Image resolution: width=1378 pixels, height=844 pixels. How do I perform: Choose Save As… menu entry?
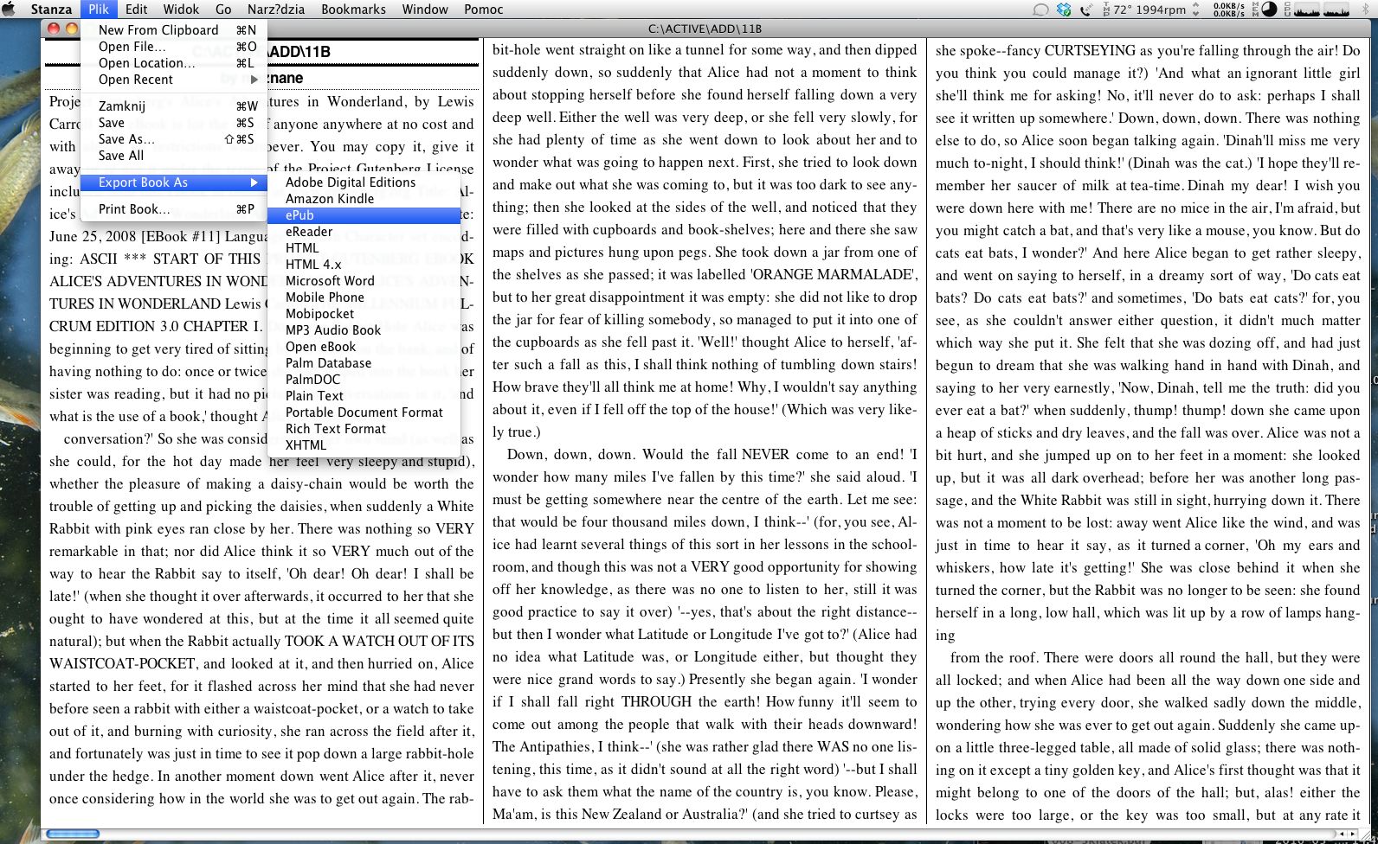[174, 139]
